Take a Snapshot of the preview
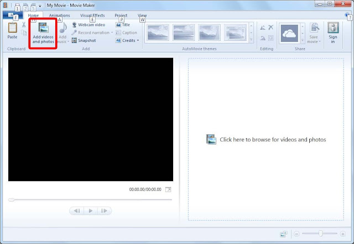The height and width of the screenshot is (244, 354). pos(84,40)
